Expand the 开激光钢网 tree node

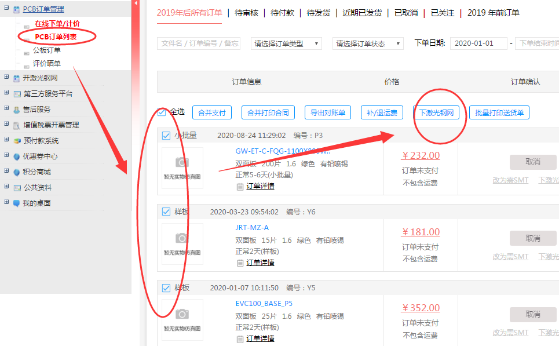(6, 78)
